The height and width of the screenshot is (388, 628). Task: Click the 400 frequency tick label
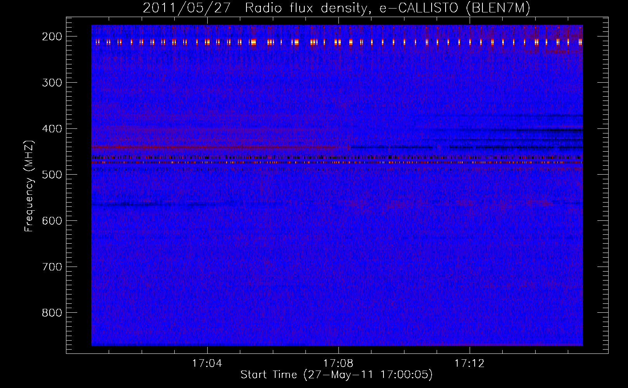(52, 129)
